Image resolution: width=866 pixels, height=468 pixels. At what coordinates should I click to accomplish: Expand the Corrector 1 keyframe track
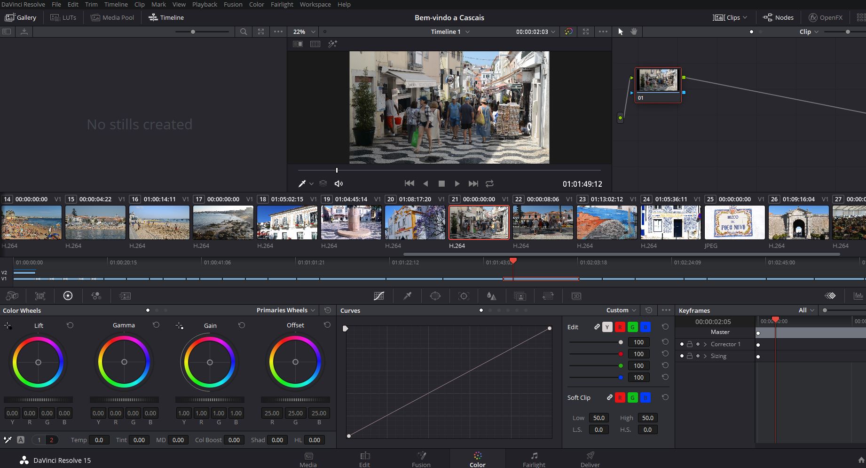point(705,344)
